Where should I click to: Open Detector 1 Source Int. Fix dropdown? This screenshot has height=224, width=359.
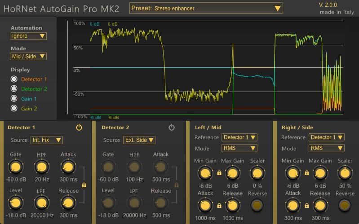pos(47,140)
